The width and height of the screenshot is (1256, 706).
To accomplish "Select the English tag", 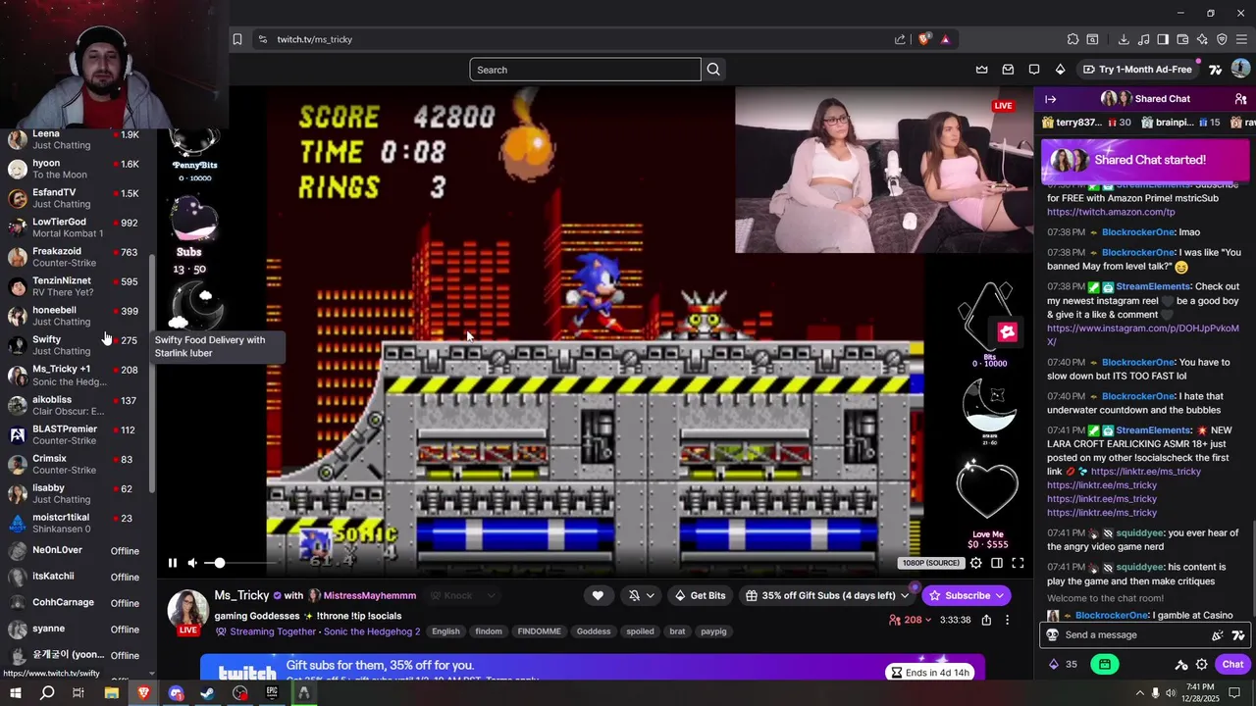I will 445,631.
